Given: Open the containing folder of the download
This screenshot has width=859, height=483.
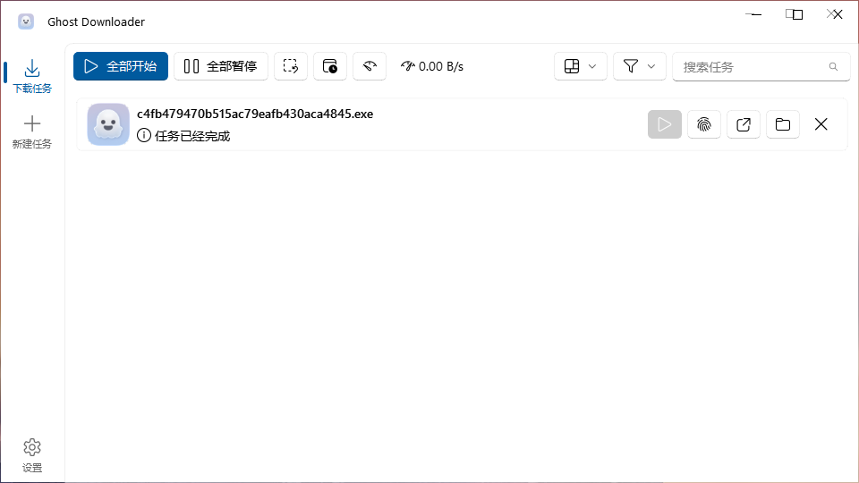Looking at the screenshot, I should (x=783, y=124).
